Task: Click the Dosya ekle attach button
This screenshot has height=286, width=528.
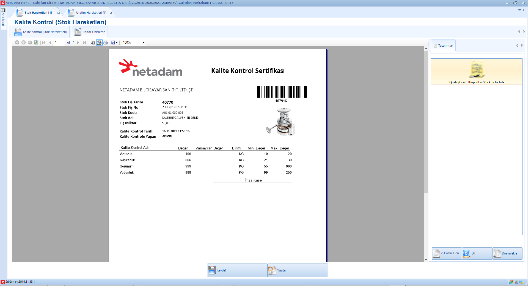Action: (507, 253)
